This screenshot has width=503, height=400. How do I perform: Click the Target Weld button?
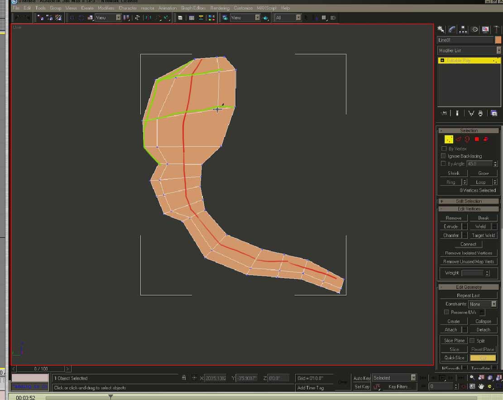click(x=483, y=235)
